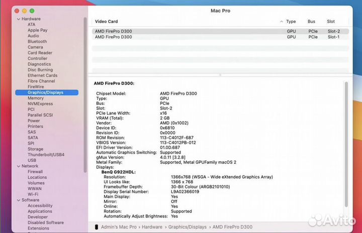
Task: Collapse the Network section chevron
Action: pyautogui.click(x=19, y=166)
